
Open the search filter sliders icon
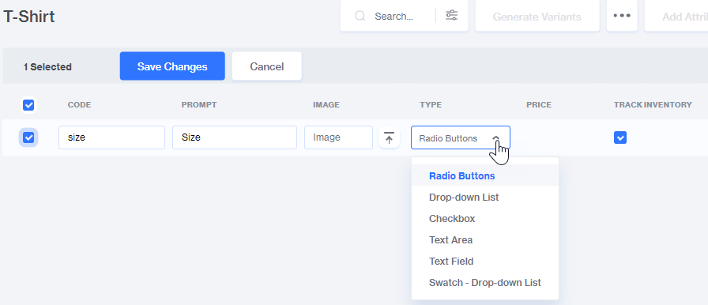coord(451,16)
